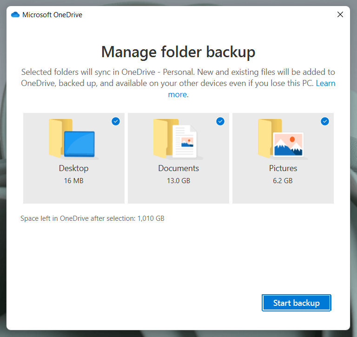Click the "Documents" folder name label
Image resolution: width=357 pixels, height=337 pixels.
click(x=178, y=168)
